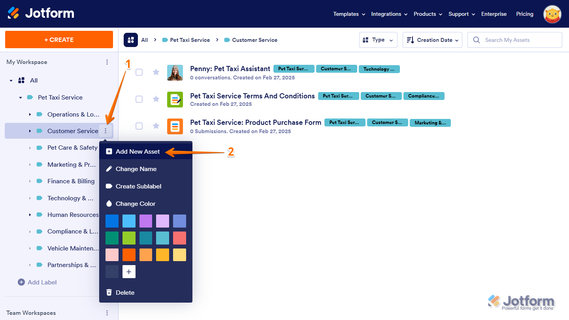This screenshot has height=320, width=569.
Task: Pick the bright orange color swatch
Action: (x=129, y=255)
